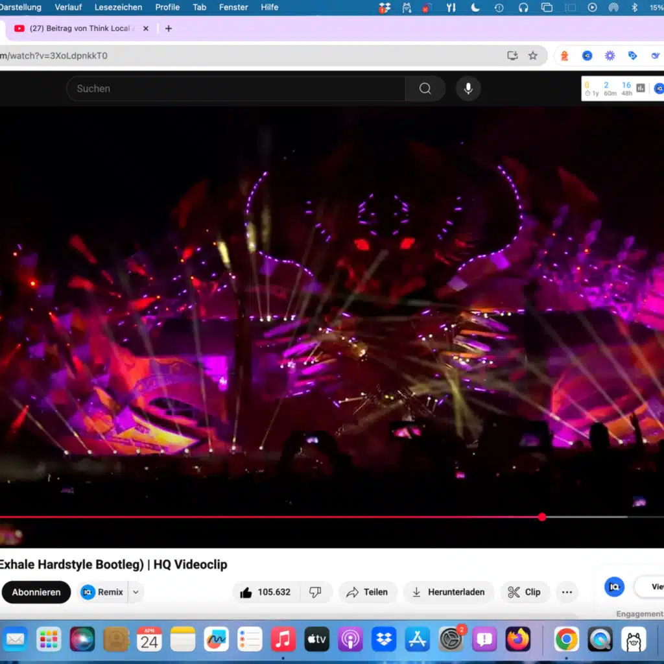Like the video with thumbs up
Viewport: 664px width, 664px height.
coord(246,592)
